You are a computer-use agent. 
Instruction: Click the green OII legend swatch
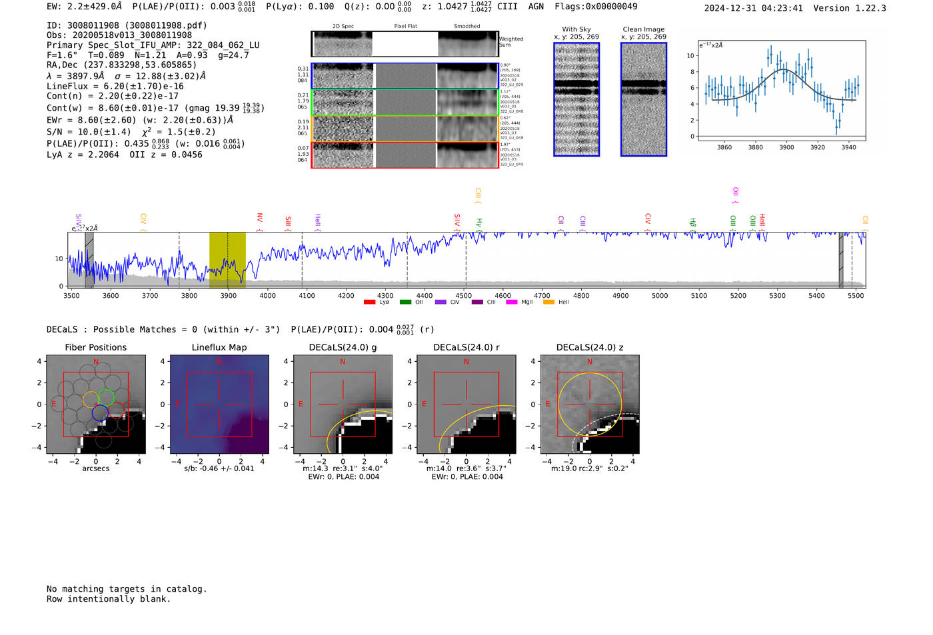pyautogui.click(x=405, y=302)
